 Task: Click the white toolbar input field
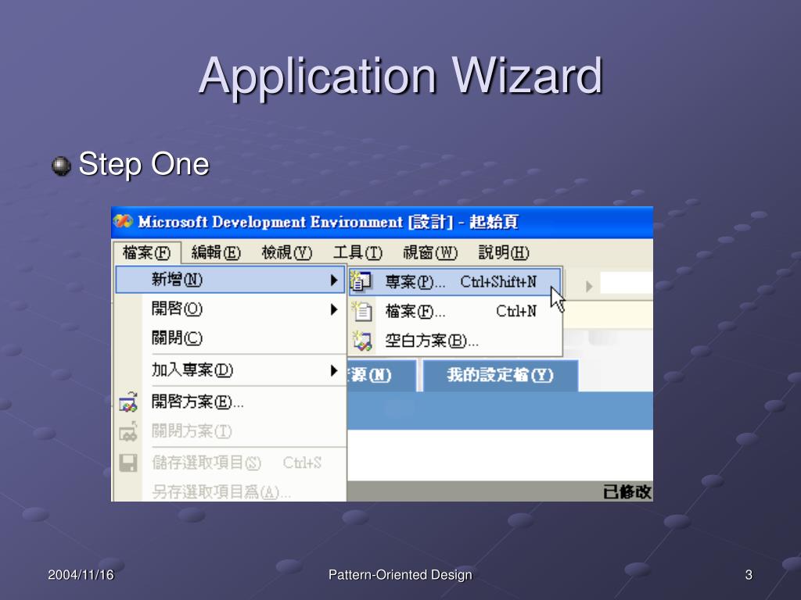(x=627, y=283)
